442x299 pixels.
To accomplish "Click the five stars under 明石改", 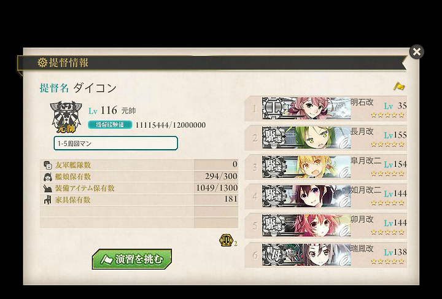I will 387,115.
